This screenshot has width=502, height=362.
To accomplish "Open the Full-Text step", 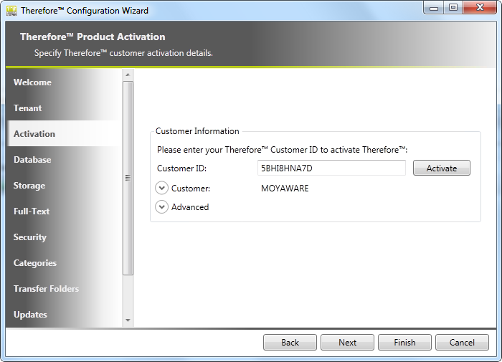I will click(32, 211).
